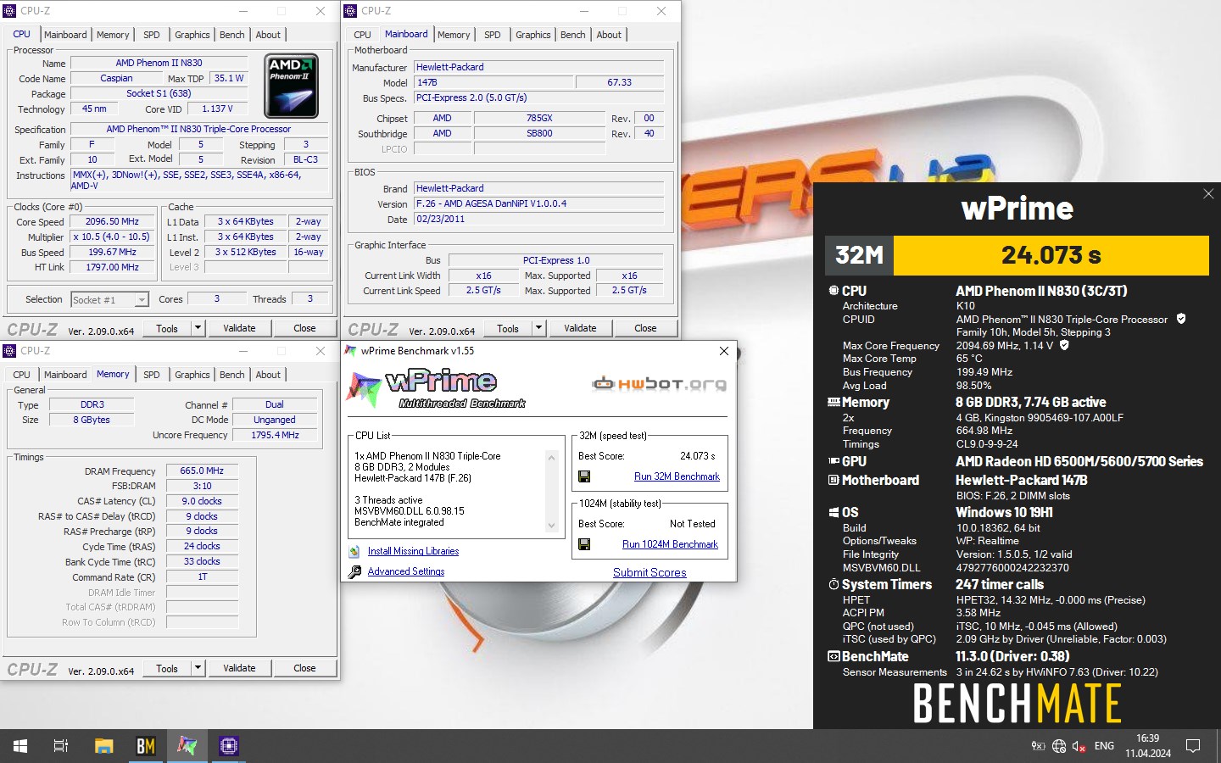Click the BIOS Version field F.26

538,203
